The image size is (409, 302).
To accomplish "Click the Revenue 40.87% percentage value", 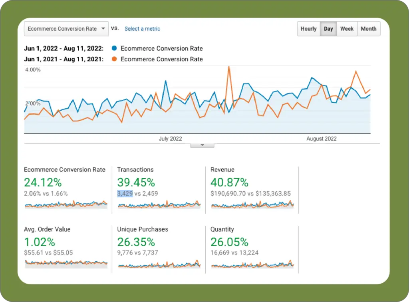I will [229, 183].
